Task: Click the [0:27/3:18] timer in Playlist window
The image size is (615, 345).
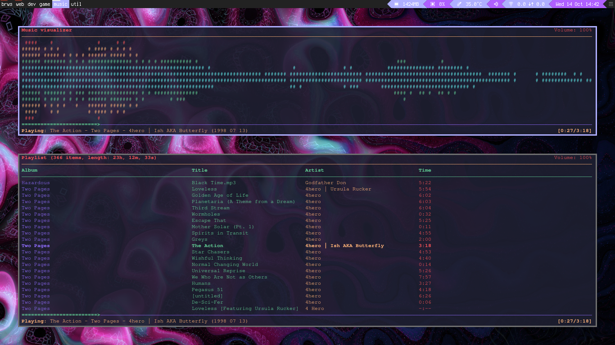Action: pyautogui.click(x=574, y=321)
